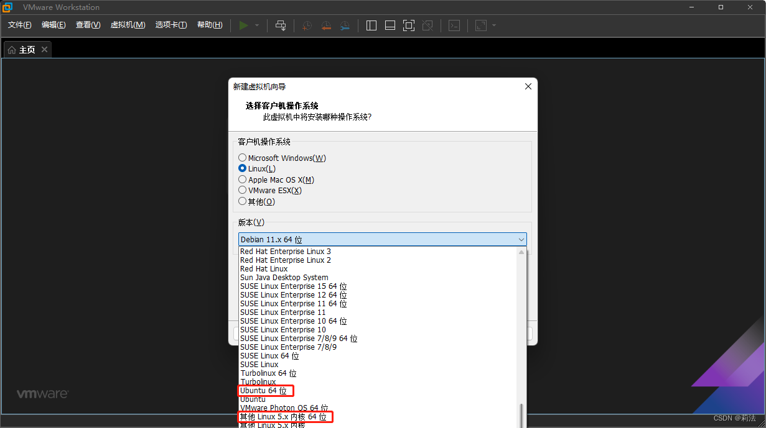
Task: Choose SUSE Linux Enterprise 7/8/9 64 位
Action: (x=378, y=339)
